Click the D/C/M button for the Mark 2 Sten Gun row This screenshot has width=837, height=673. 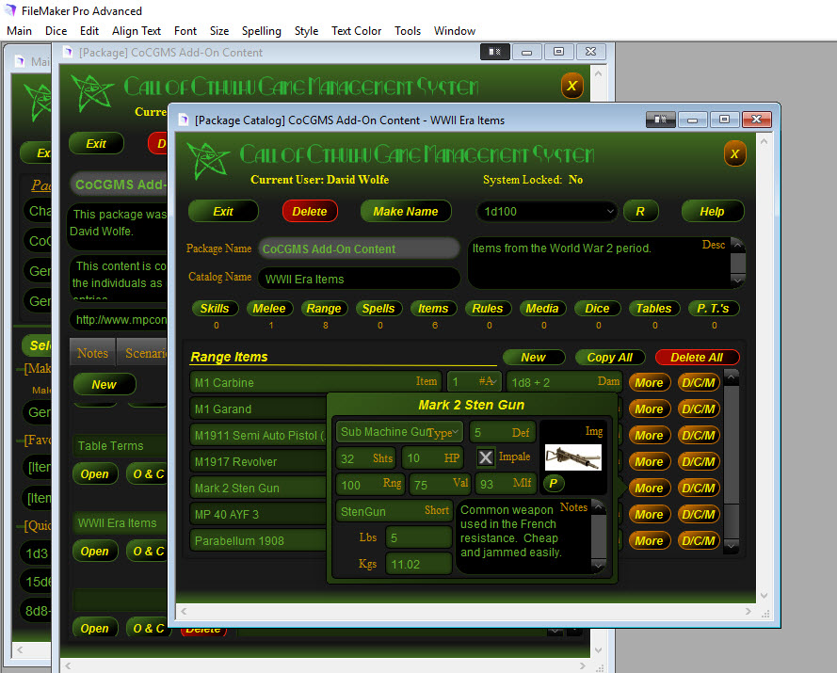[699, 488]
